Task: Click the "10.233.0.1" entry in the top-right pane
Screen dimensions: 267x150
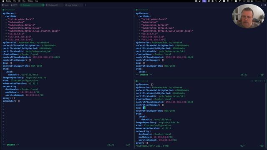Action: click(149, 34)
